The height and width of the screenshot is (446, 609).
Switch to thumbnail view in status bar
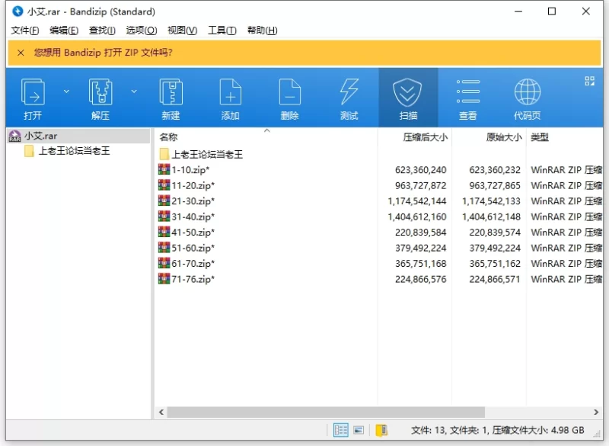pos(359,430)
